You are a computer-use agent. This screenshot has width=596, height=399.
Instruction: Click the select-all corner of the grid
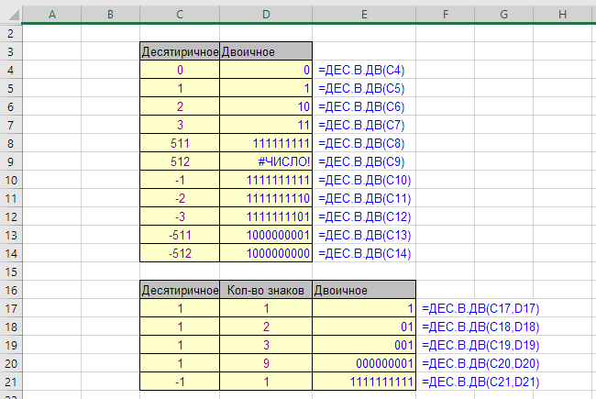pos(10,13)
